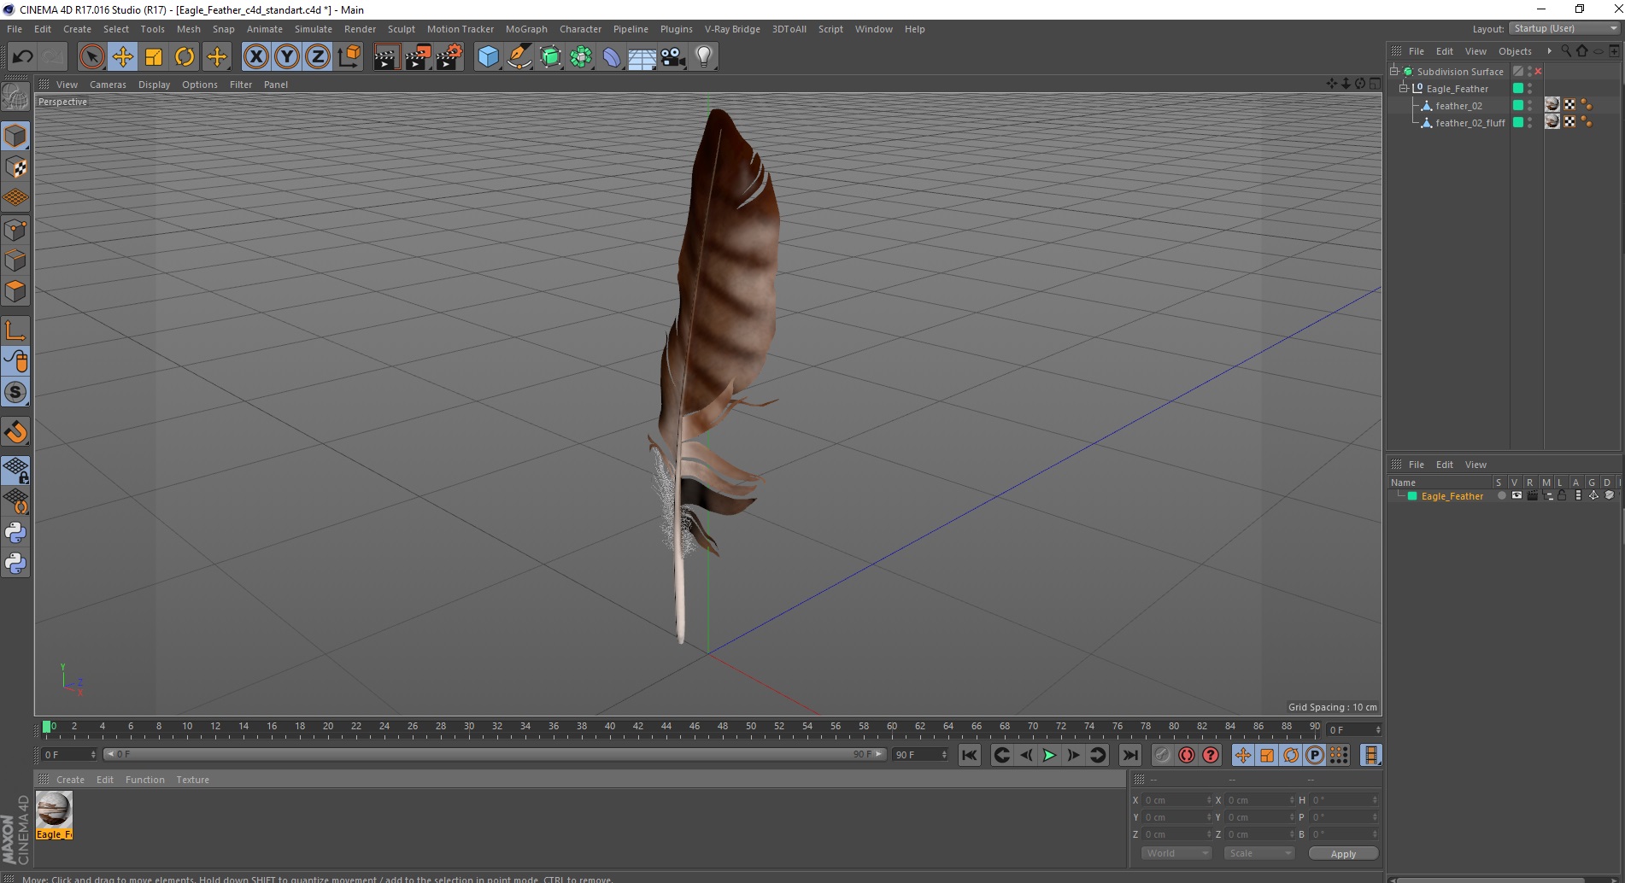Viewport: 1625px width, 883px height.
Task: Enable snapping with the S icon
Action: tap(15, 393)
